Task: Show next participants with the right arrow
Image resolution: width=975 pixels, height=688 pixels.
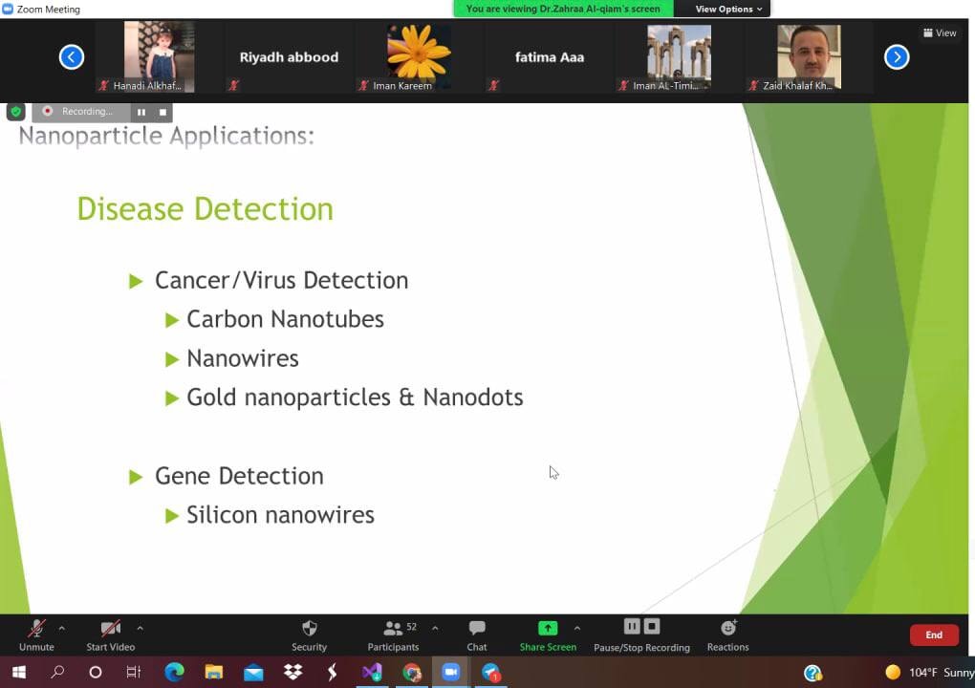Action: pos(897,57)
